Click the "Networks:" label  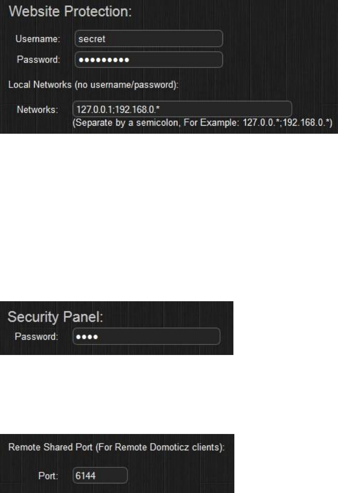(x=38, y=109)
